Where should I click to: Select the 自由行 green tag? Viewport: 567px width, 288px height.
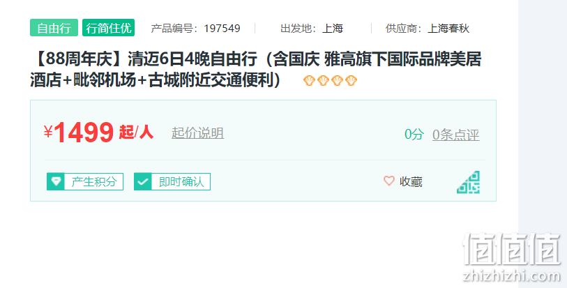[x=54, y=28]
